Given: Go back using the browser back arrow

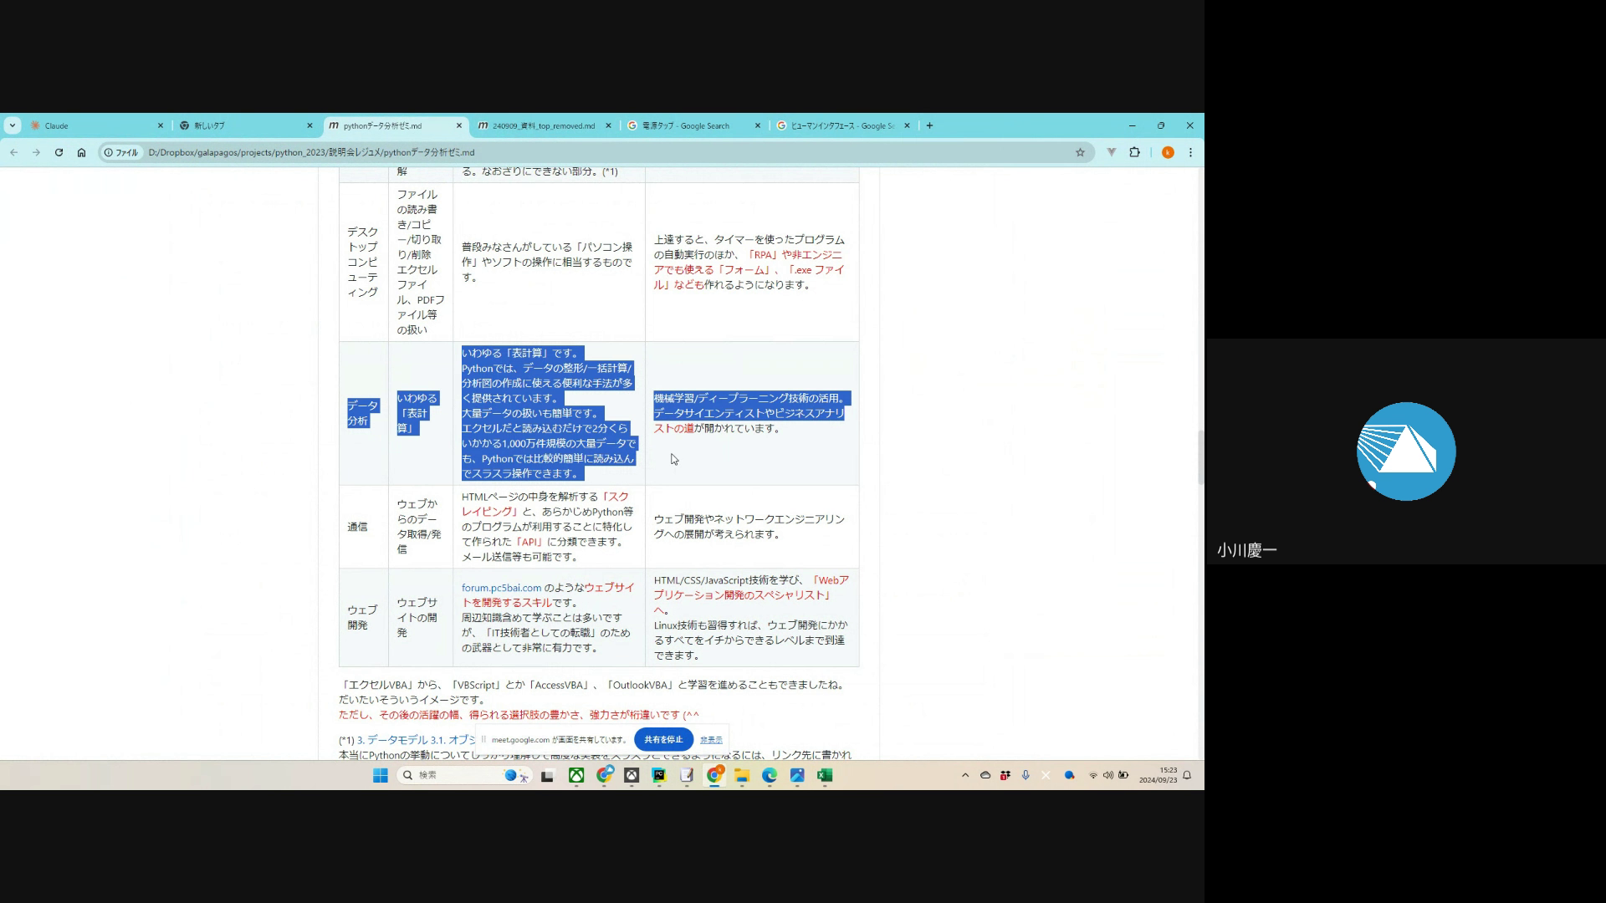Looking at the screenshot, I should click(14, 152).
